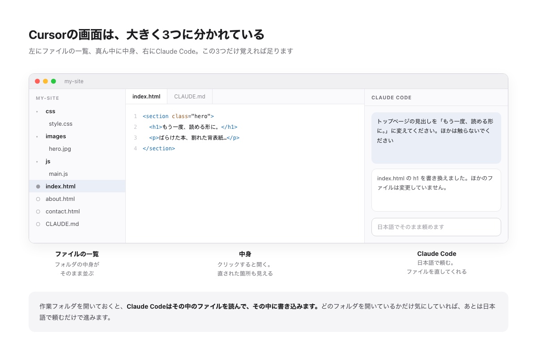Click the green maximize window button
The image size is (537, 357).
pos(53,81)
